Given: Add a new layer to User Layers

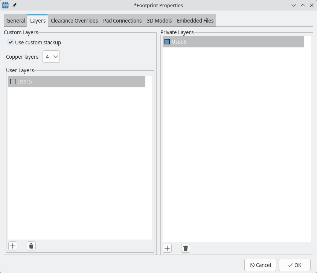Looking at the screenshot, I should (x=13, y=246).
